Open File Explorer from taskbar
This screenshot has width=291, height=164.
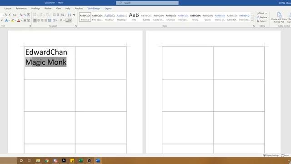pyautogui.click(x=38, y=161)
